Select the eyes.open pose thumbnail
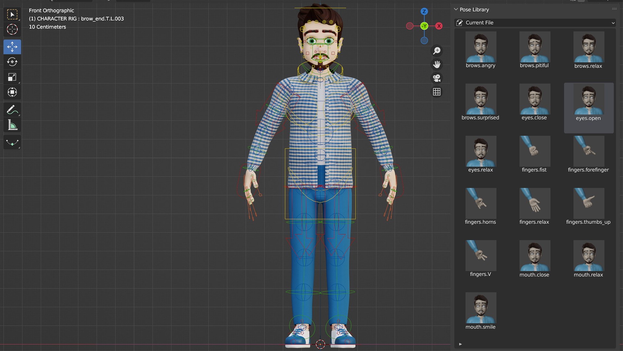Image resolution: width=623 pixels, height=351 pixels. pyautogui.click(x=589, y=99)
